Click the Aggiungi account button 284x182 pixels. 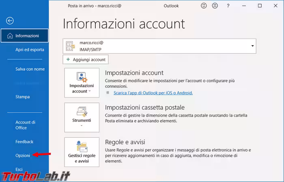coord(86,59)
